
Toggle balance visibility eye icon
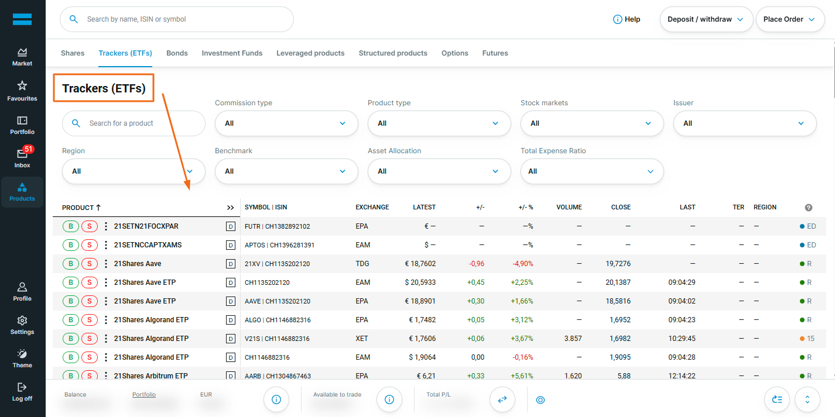point(540,400)
